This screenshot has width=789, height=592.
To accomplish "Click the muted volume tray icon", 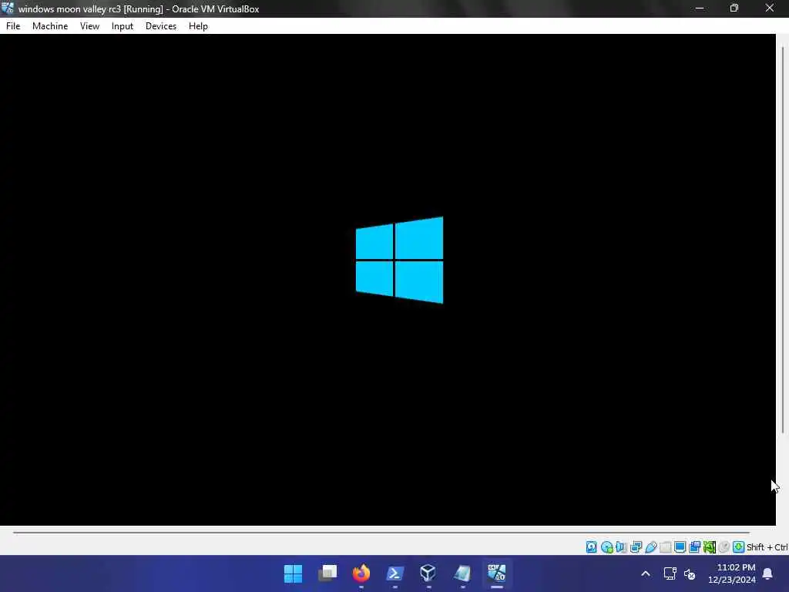I will (x=690, y=573).
